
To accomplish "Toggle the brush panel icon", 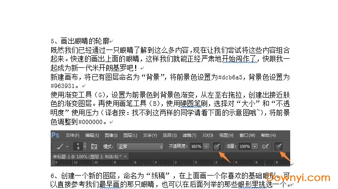I will pyautogui.click(x=94, y=147).
